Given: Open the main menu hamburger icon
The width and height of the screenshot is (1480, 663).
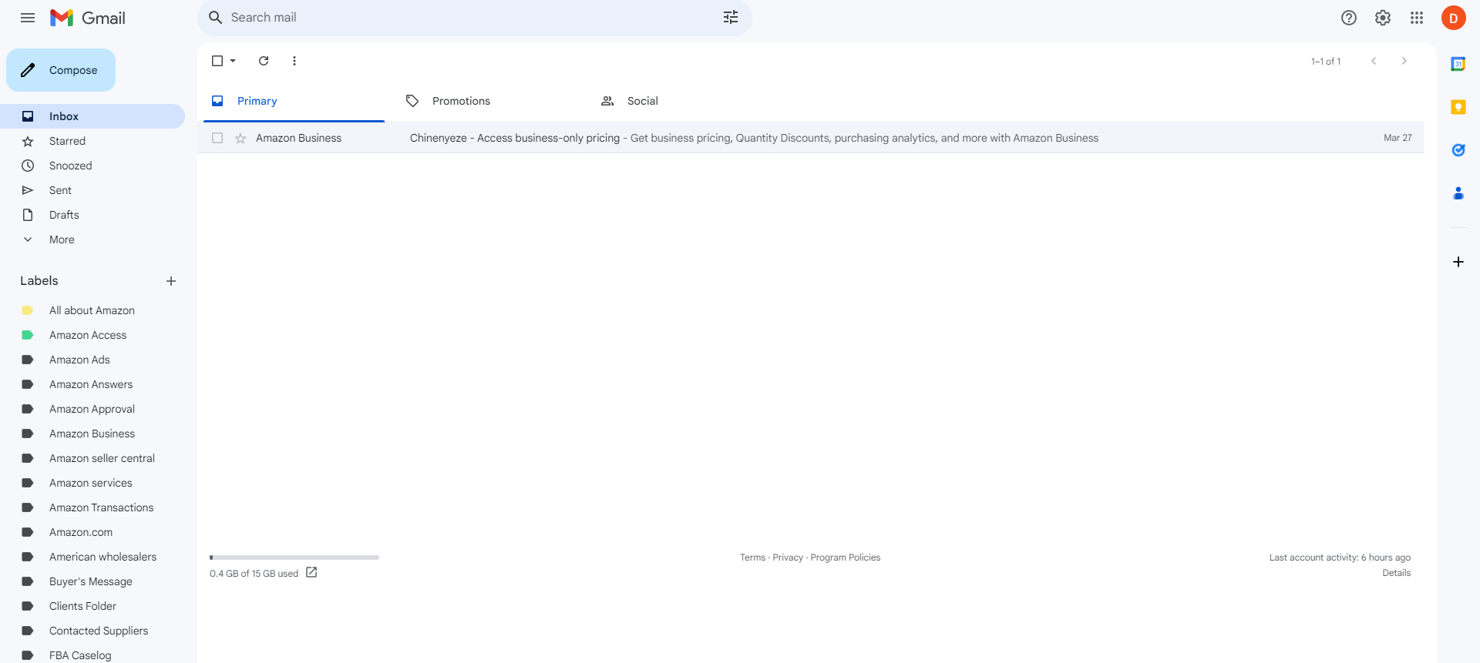Looking at the screenshot, I should pyautogui.click(x=28, y=18).
